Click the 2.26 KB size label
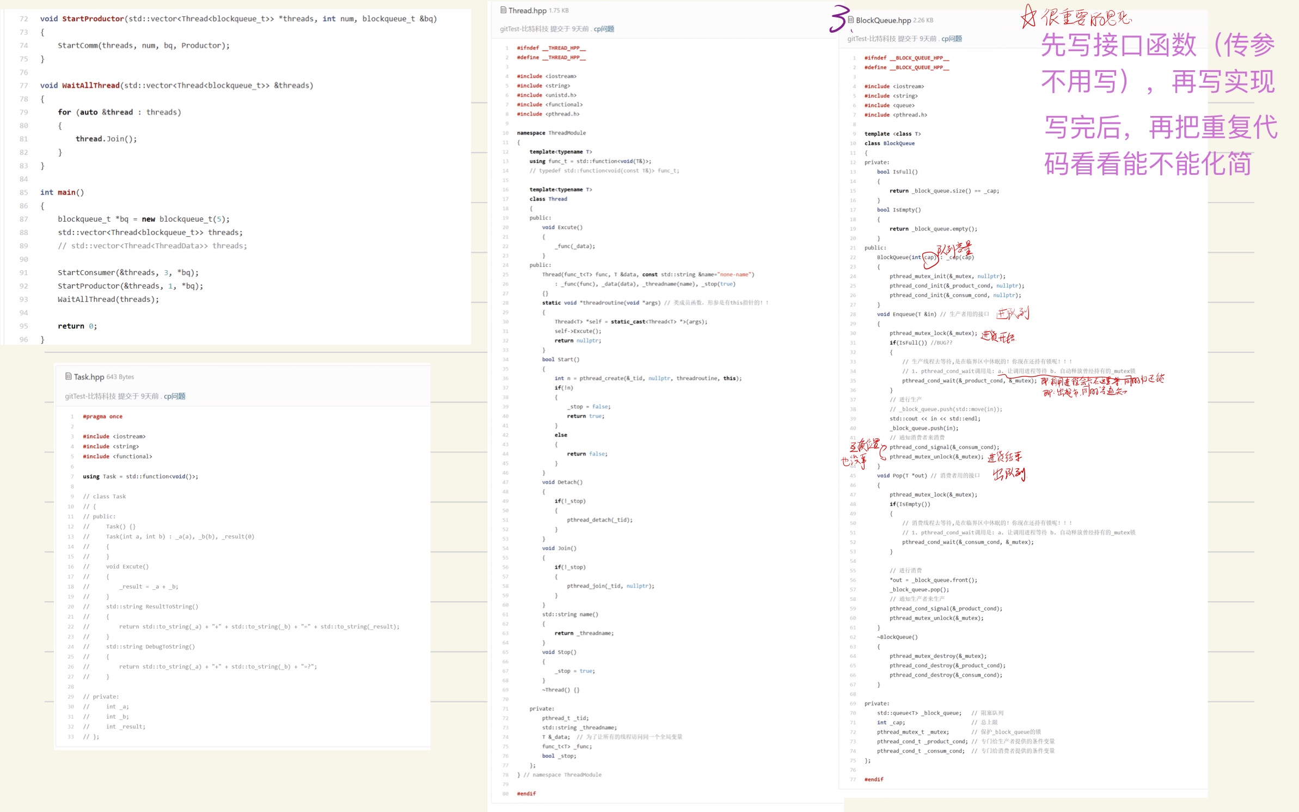1299x812 pixels. point(923,20)
